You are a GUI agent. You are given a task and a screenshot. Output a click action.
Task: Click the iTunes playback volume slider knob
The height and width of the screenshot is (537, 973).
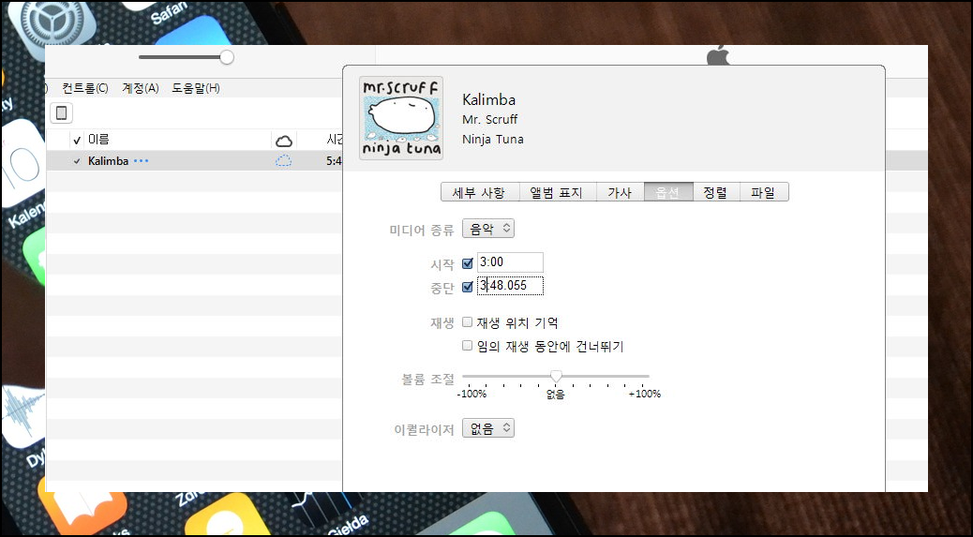coord(227,57)
